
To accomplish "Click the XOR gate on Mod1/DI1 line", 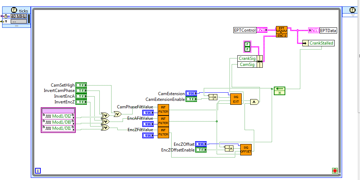I will [105, 128].
